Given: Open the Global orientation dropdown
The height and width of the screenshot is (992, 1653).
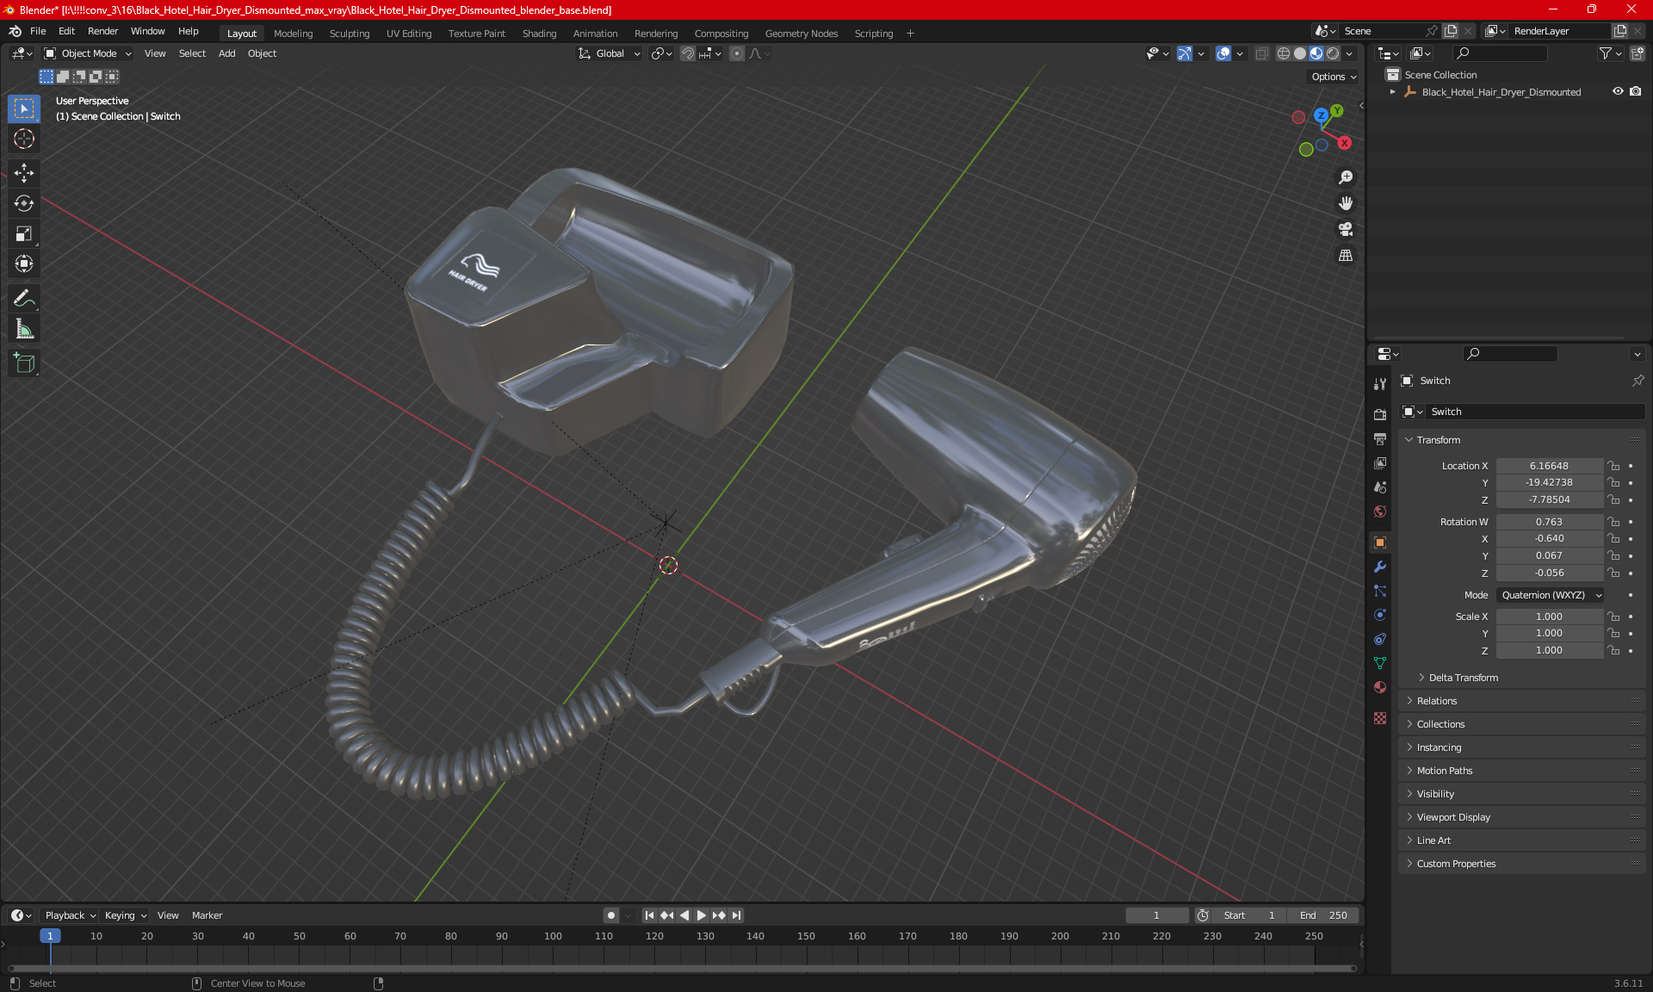Looking at the screenshot, I should (610, 53).
